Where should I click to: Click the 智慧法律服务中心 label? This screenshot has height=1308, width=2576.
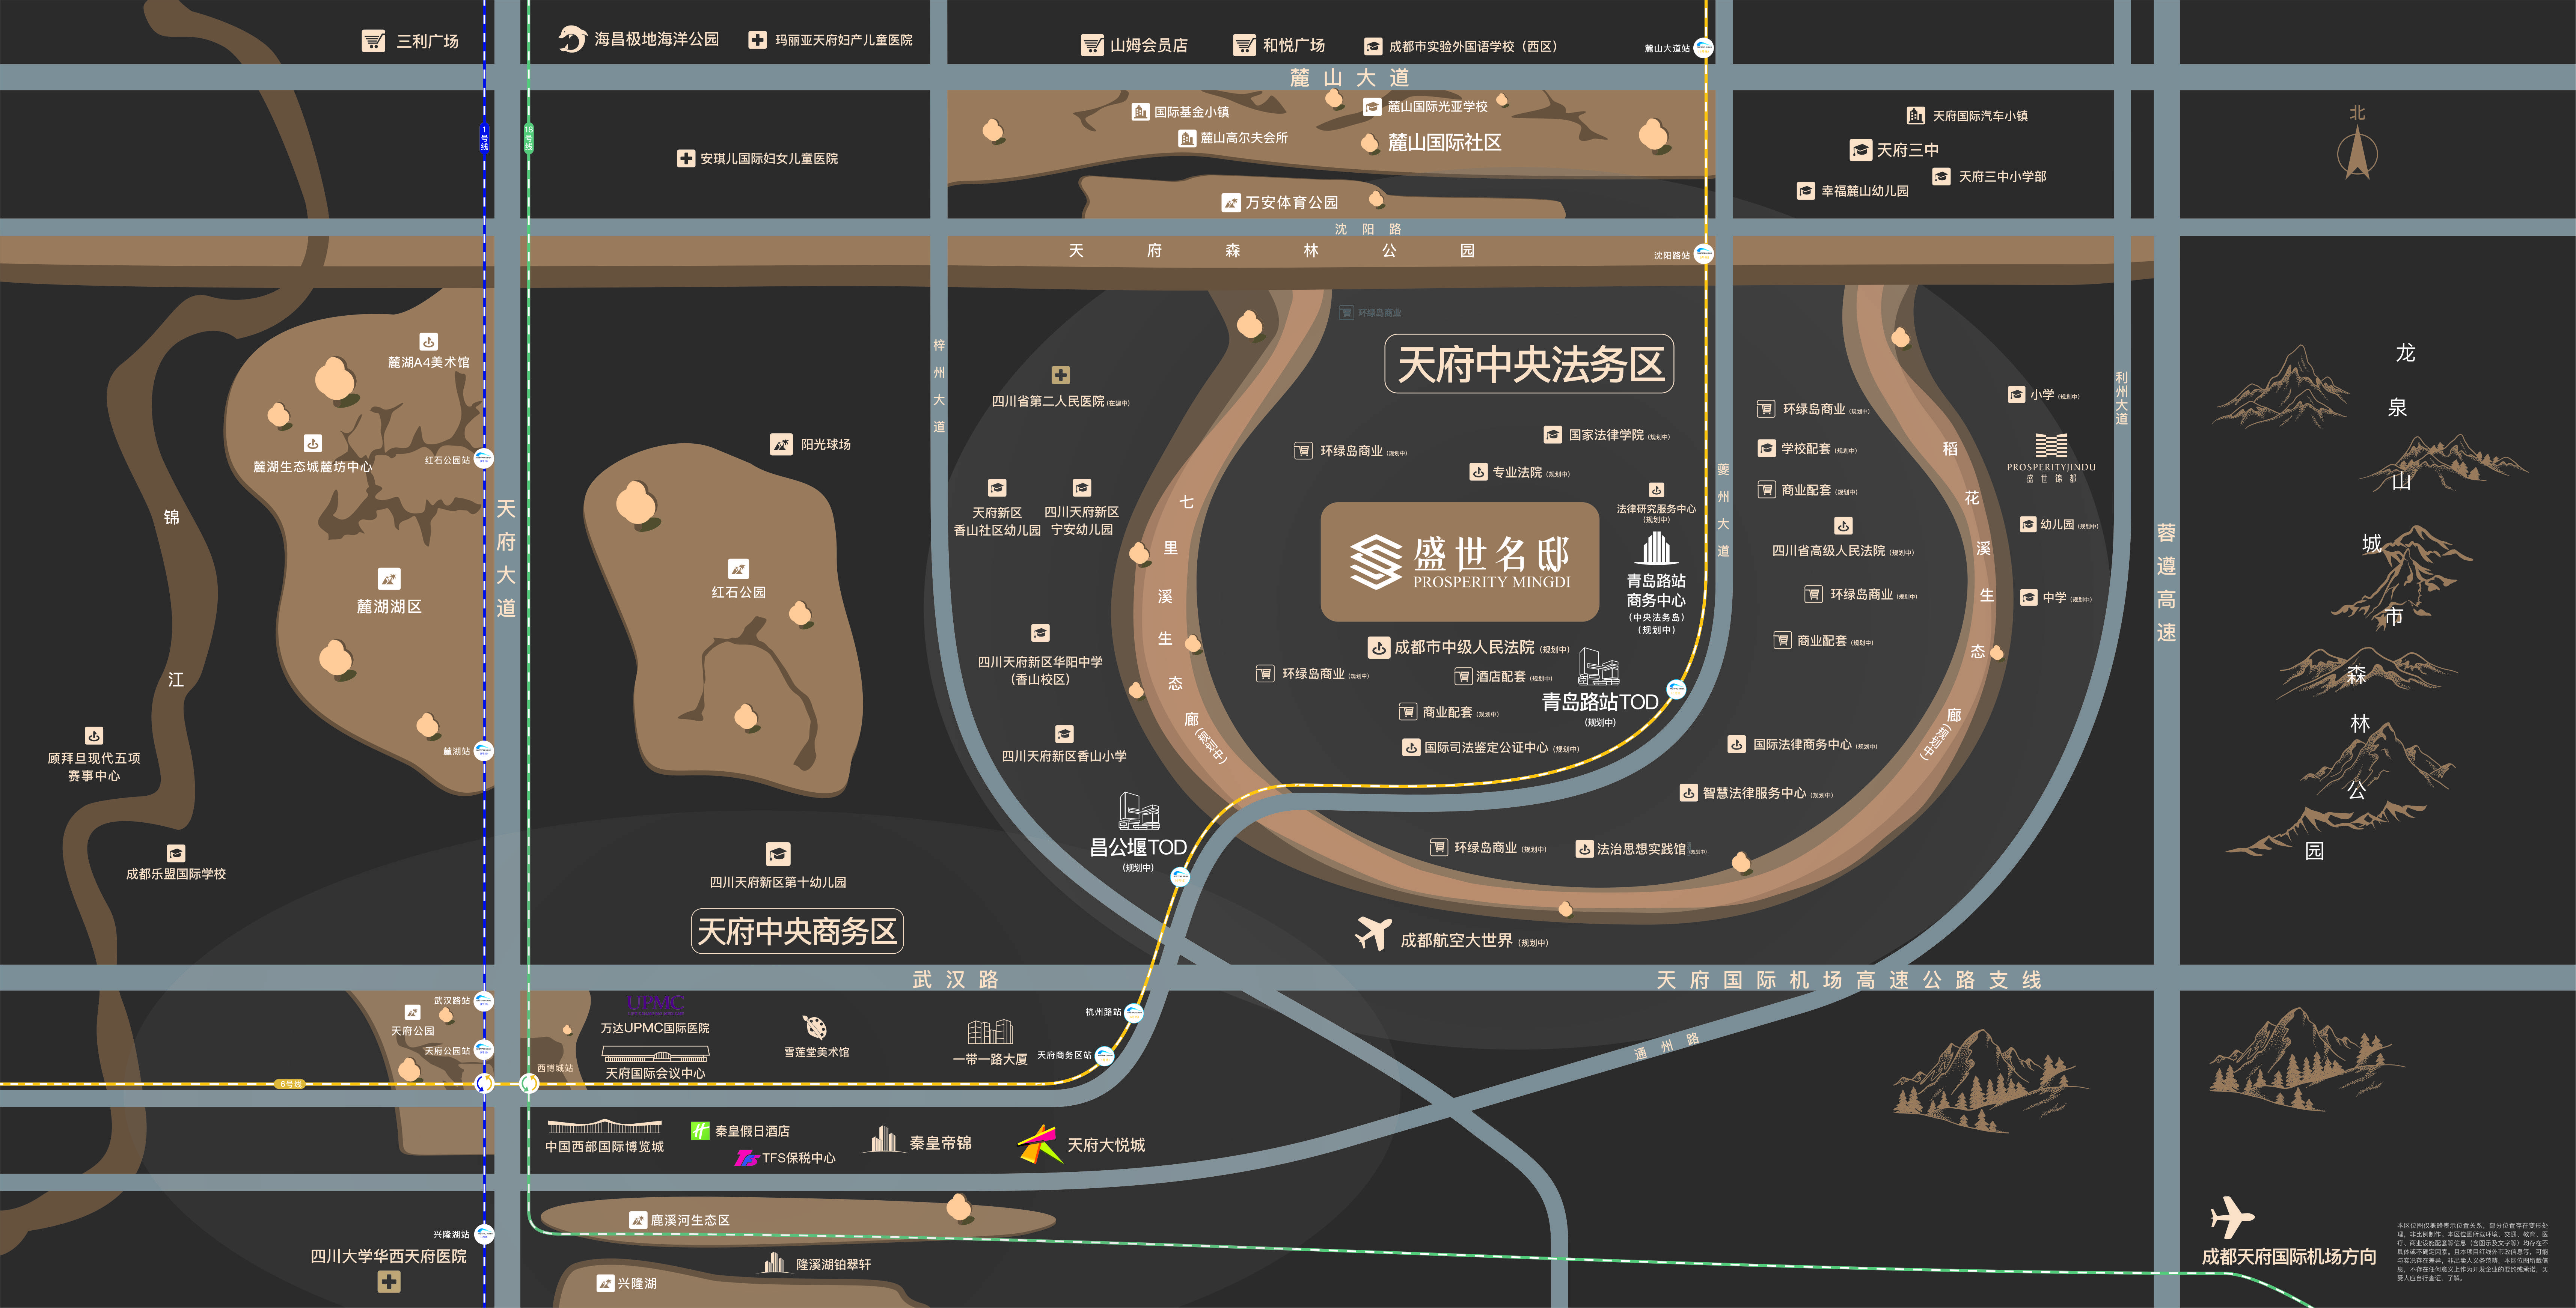point(1754,793)
